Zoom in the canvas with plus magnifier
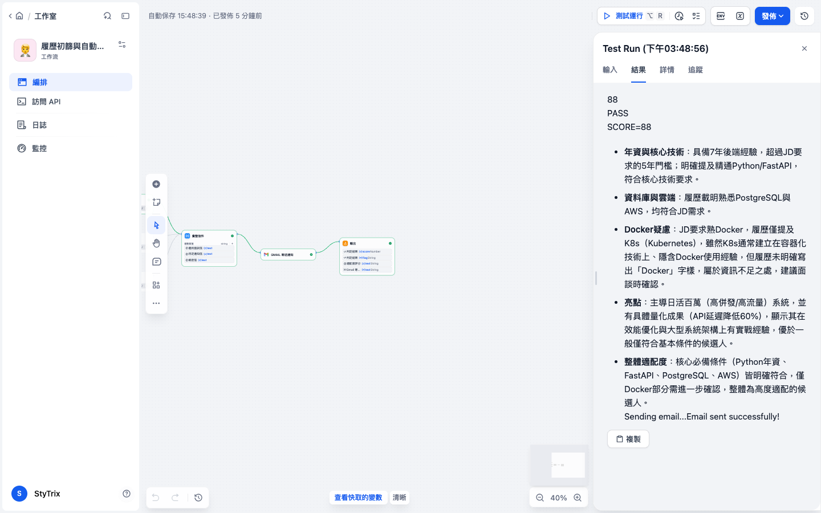Image resolution: width=821 pixels, height=513 pixels. click(x=578, y=498)
